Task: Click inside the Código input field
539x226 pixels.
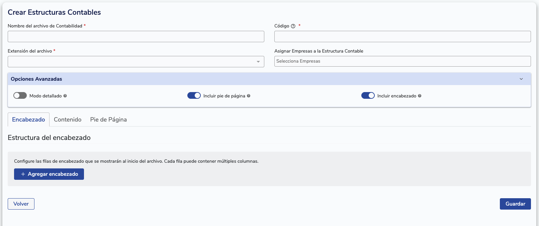Action: pyautogui.click(x=402, y=36)
